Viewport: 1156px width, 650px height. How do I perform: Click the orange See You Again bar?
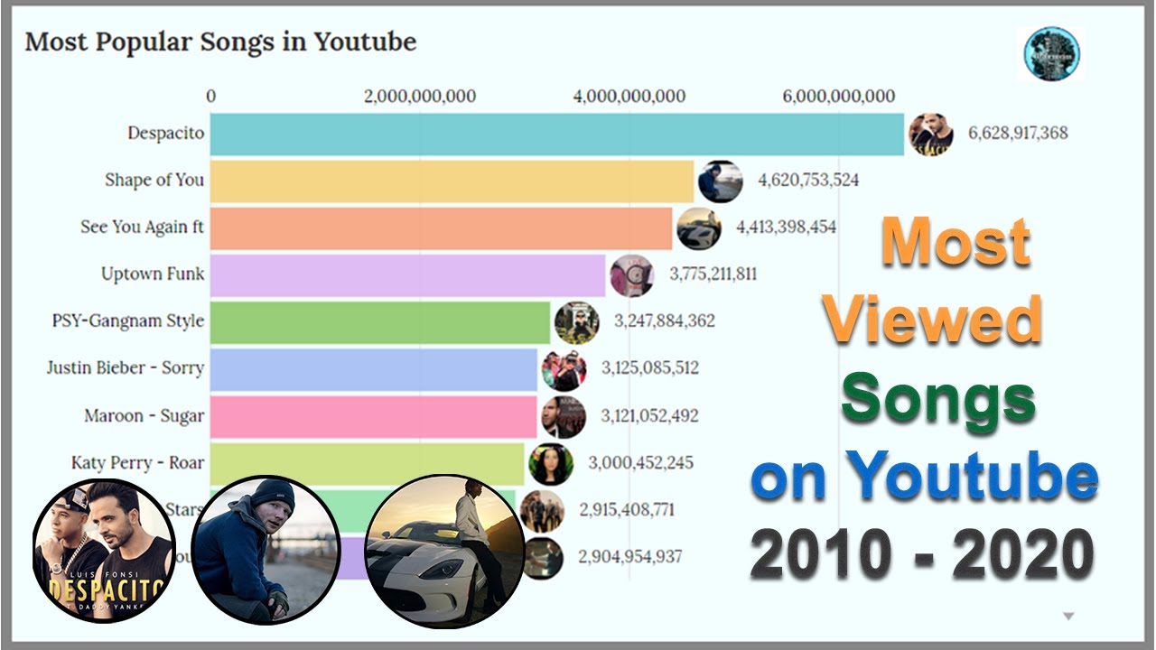[442, 228]
